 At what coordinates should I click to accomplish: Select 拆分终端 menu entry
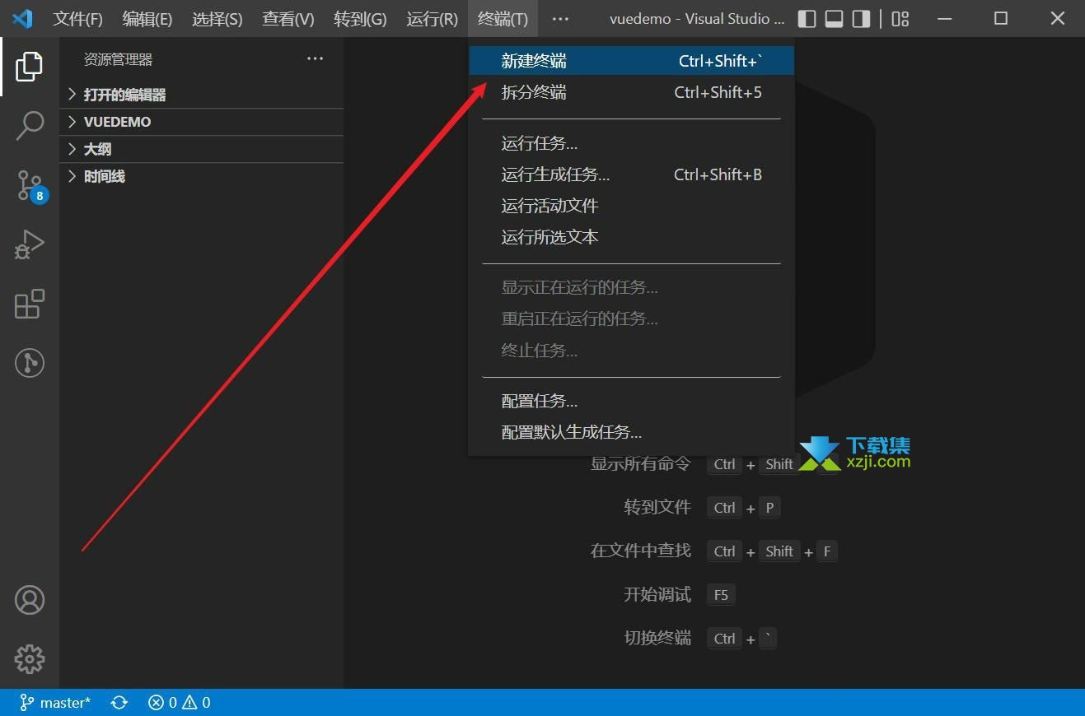(632, 92)
